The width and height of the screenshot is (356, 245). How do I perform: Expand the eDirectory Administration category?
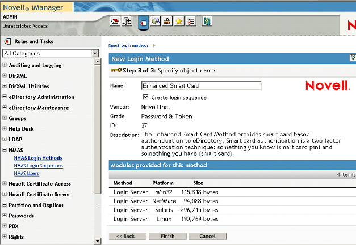[x=5, y=97]
